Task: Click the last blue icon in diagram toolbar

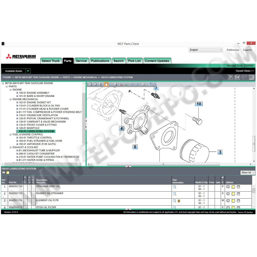Action: tap(154, 84)
